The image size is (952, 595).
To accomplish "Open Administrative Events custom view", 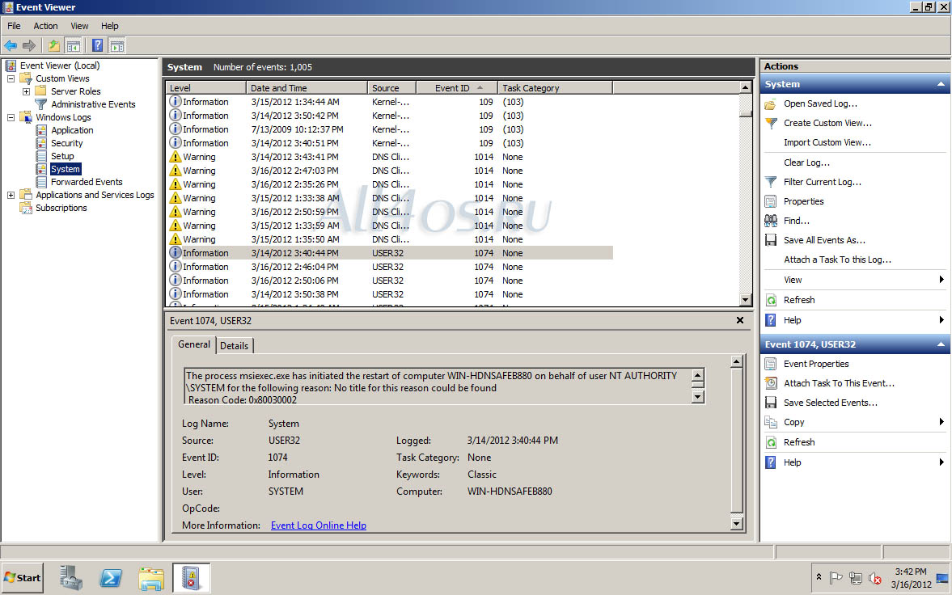I will (x=93, y=104).
